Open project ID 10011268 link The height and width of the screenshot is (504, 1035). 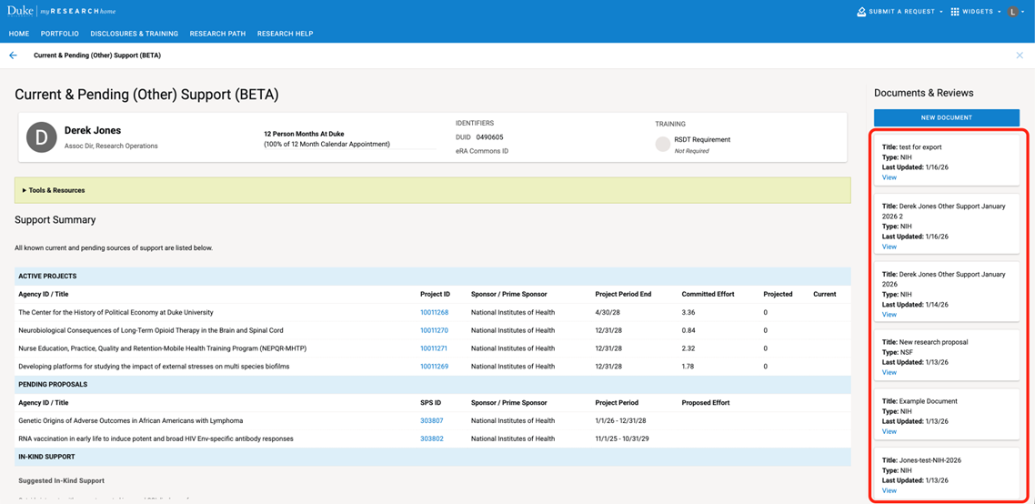(434, 312)
